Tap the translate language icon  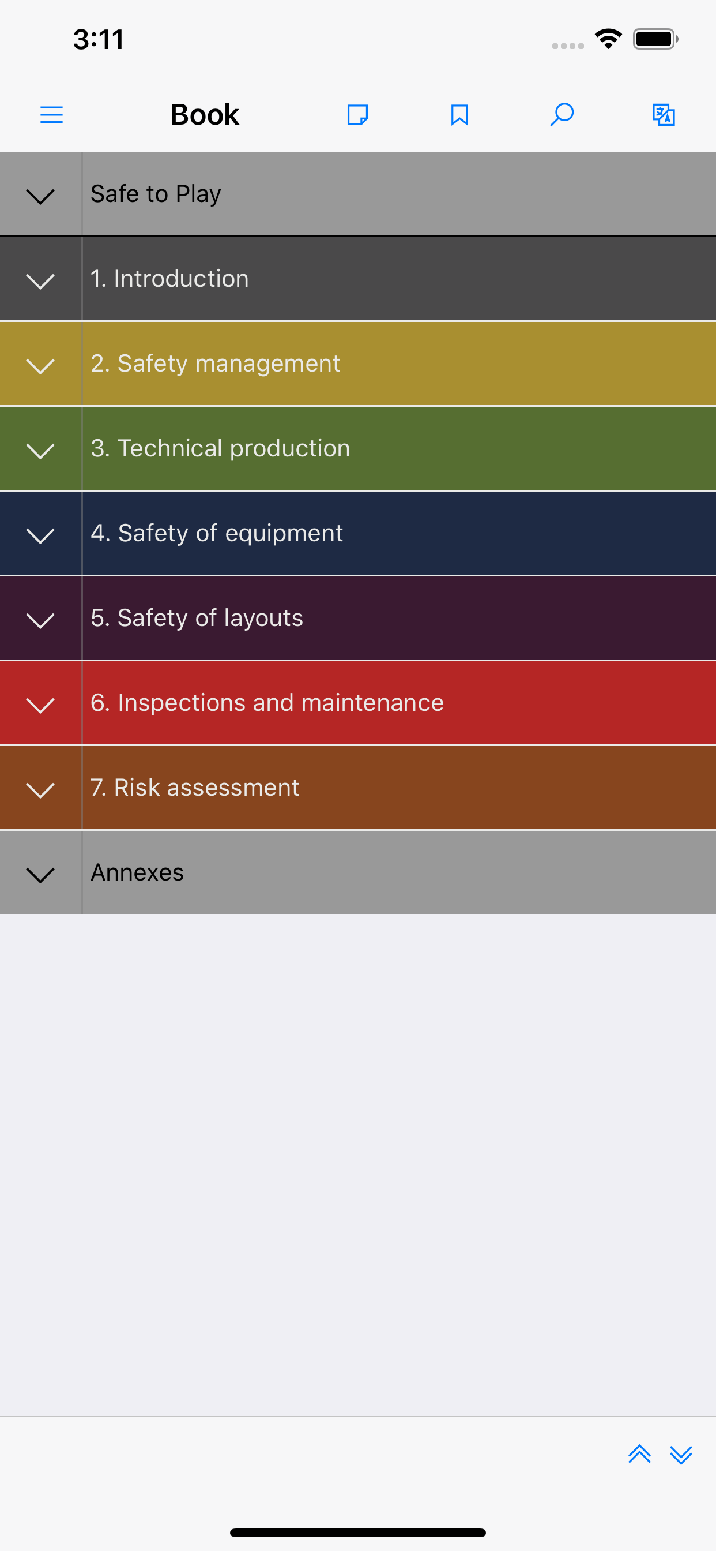[664, 114]
